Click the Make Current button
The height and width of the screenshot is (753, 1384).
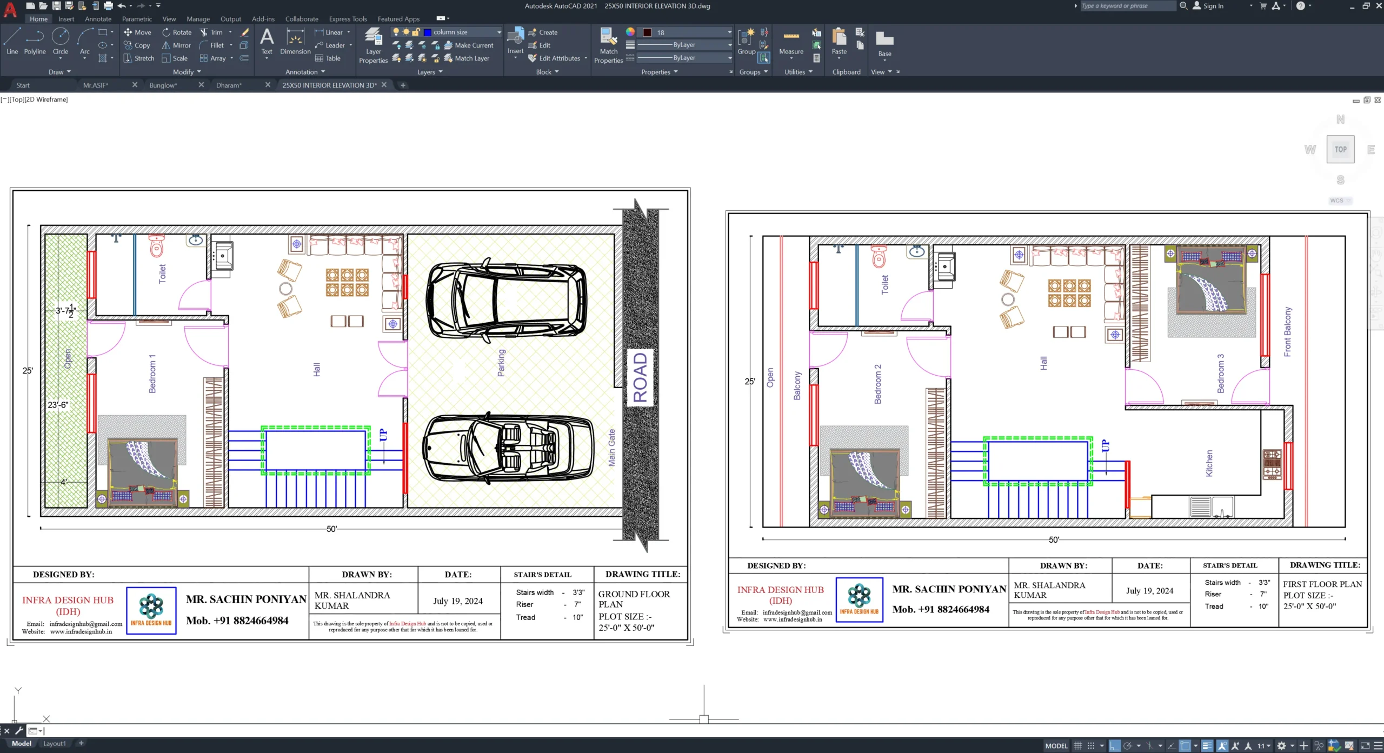point(469,45)
